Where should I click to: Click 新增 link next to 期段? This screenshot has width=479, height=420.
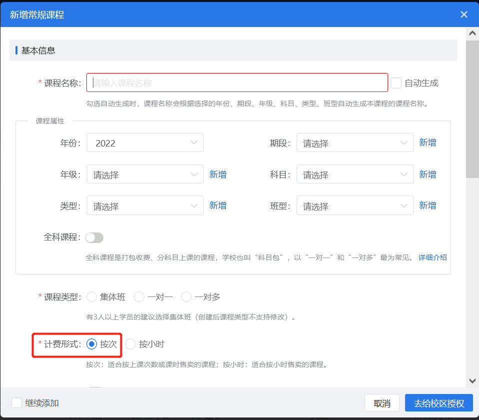click(428, 142)
